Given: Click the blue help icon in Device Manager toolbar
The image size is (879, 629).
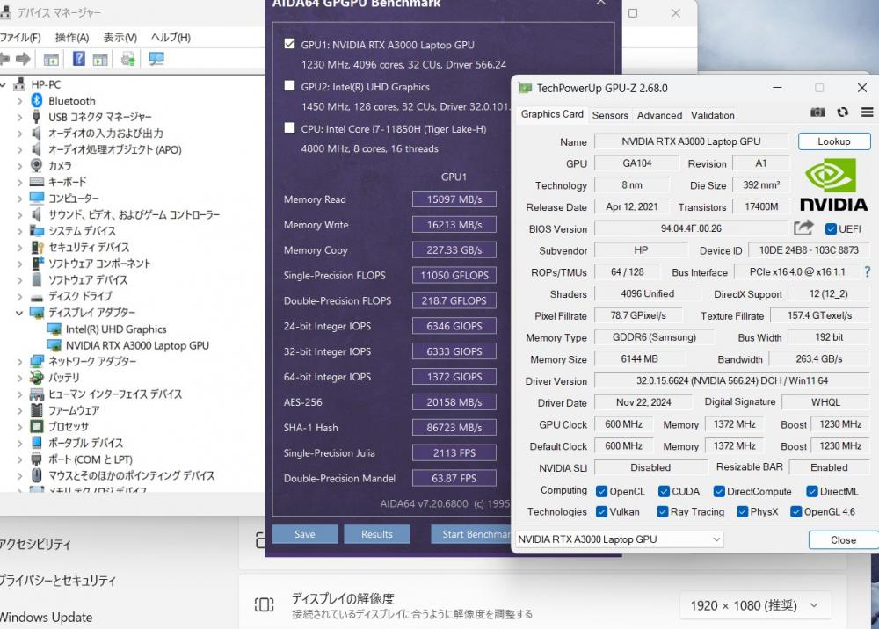Looking at the screenshot, I should point(79,59).
